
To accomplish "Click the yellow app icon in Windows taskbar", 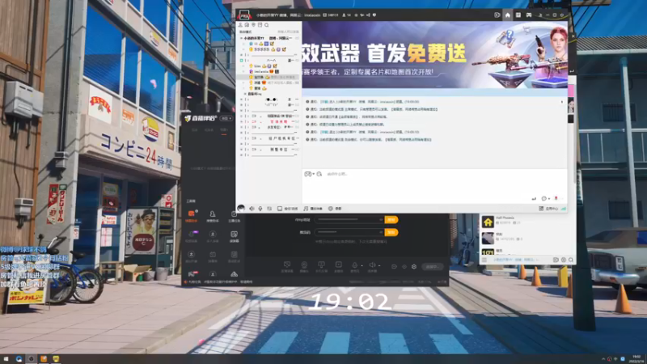I will click(56, 359).
